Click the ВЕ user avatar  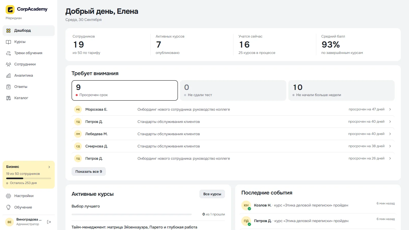point(9,222)
